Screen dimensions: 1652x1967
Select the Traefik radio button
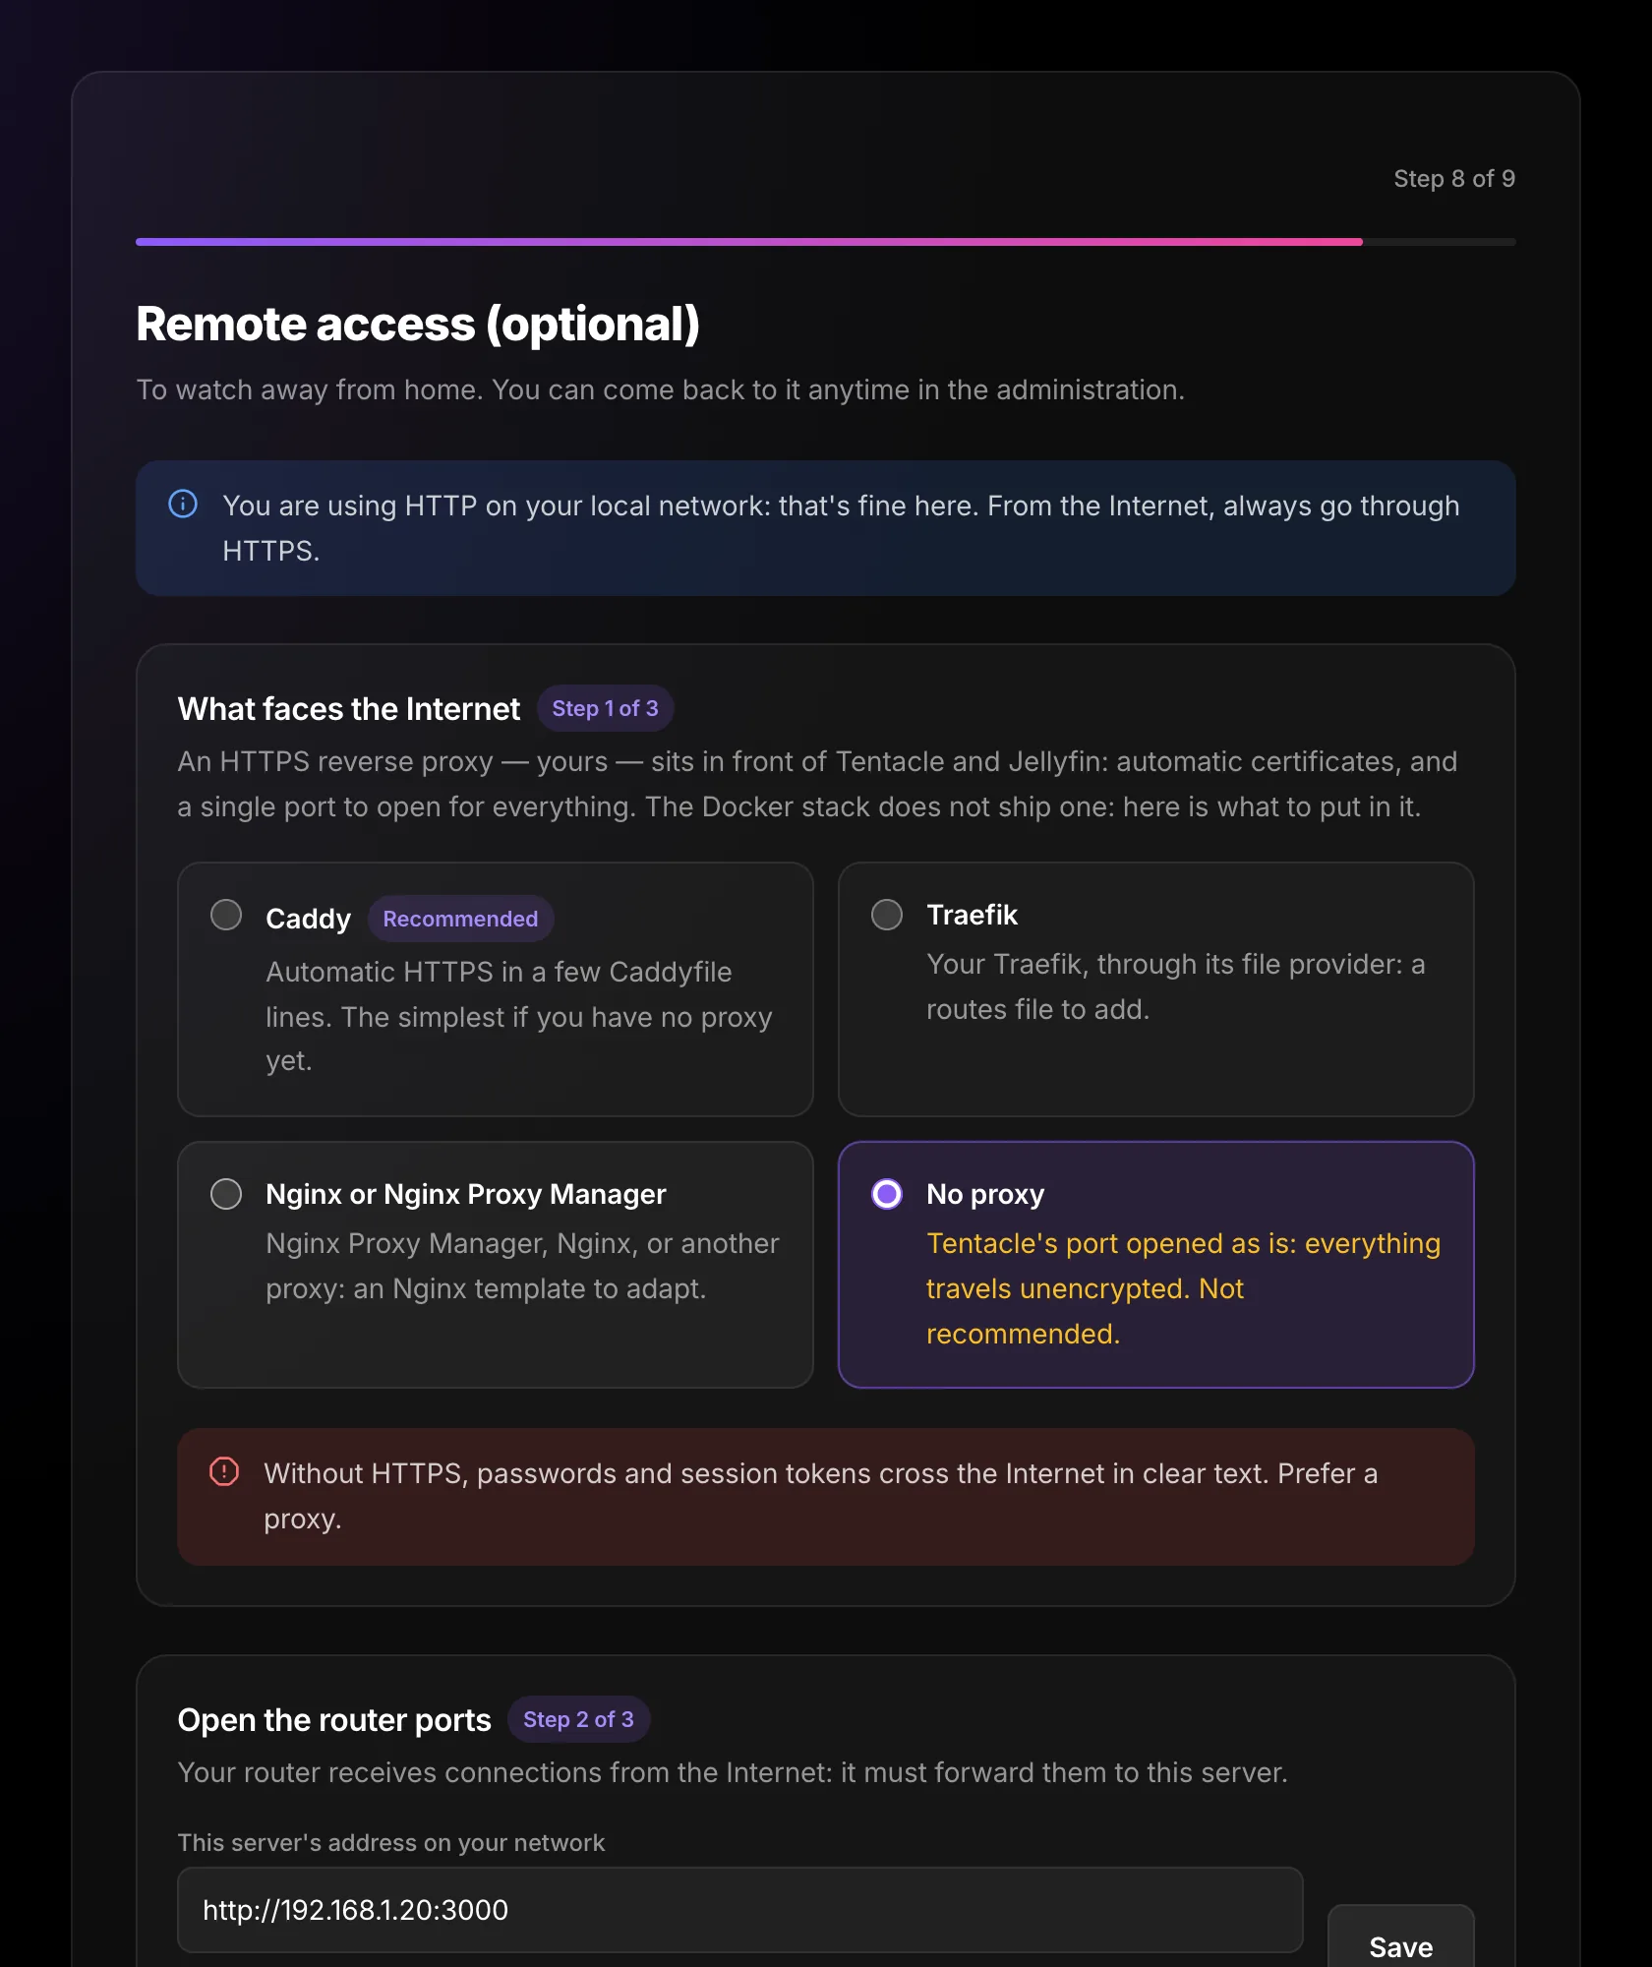pyautogui.click(x=887, y=915)
